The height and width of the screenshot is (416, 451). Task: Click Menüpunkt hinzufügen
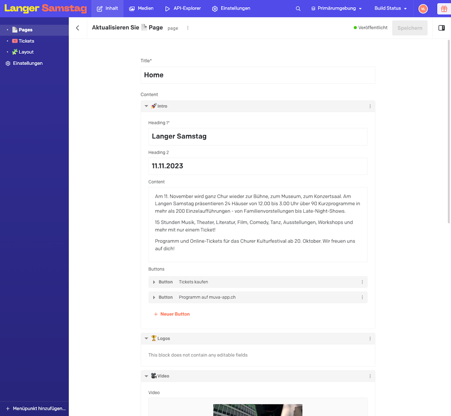point(36,408)
